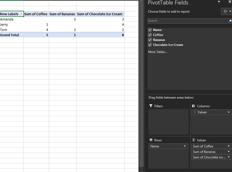232x172 pixels.
Task: Select Tom's Coffee value 4
Action: point(36,30)
